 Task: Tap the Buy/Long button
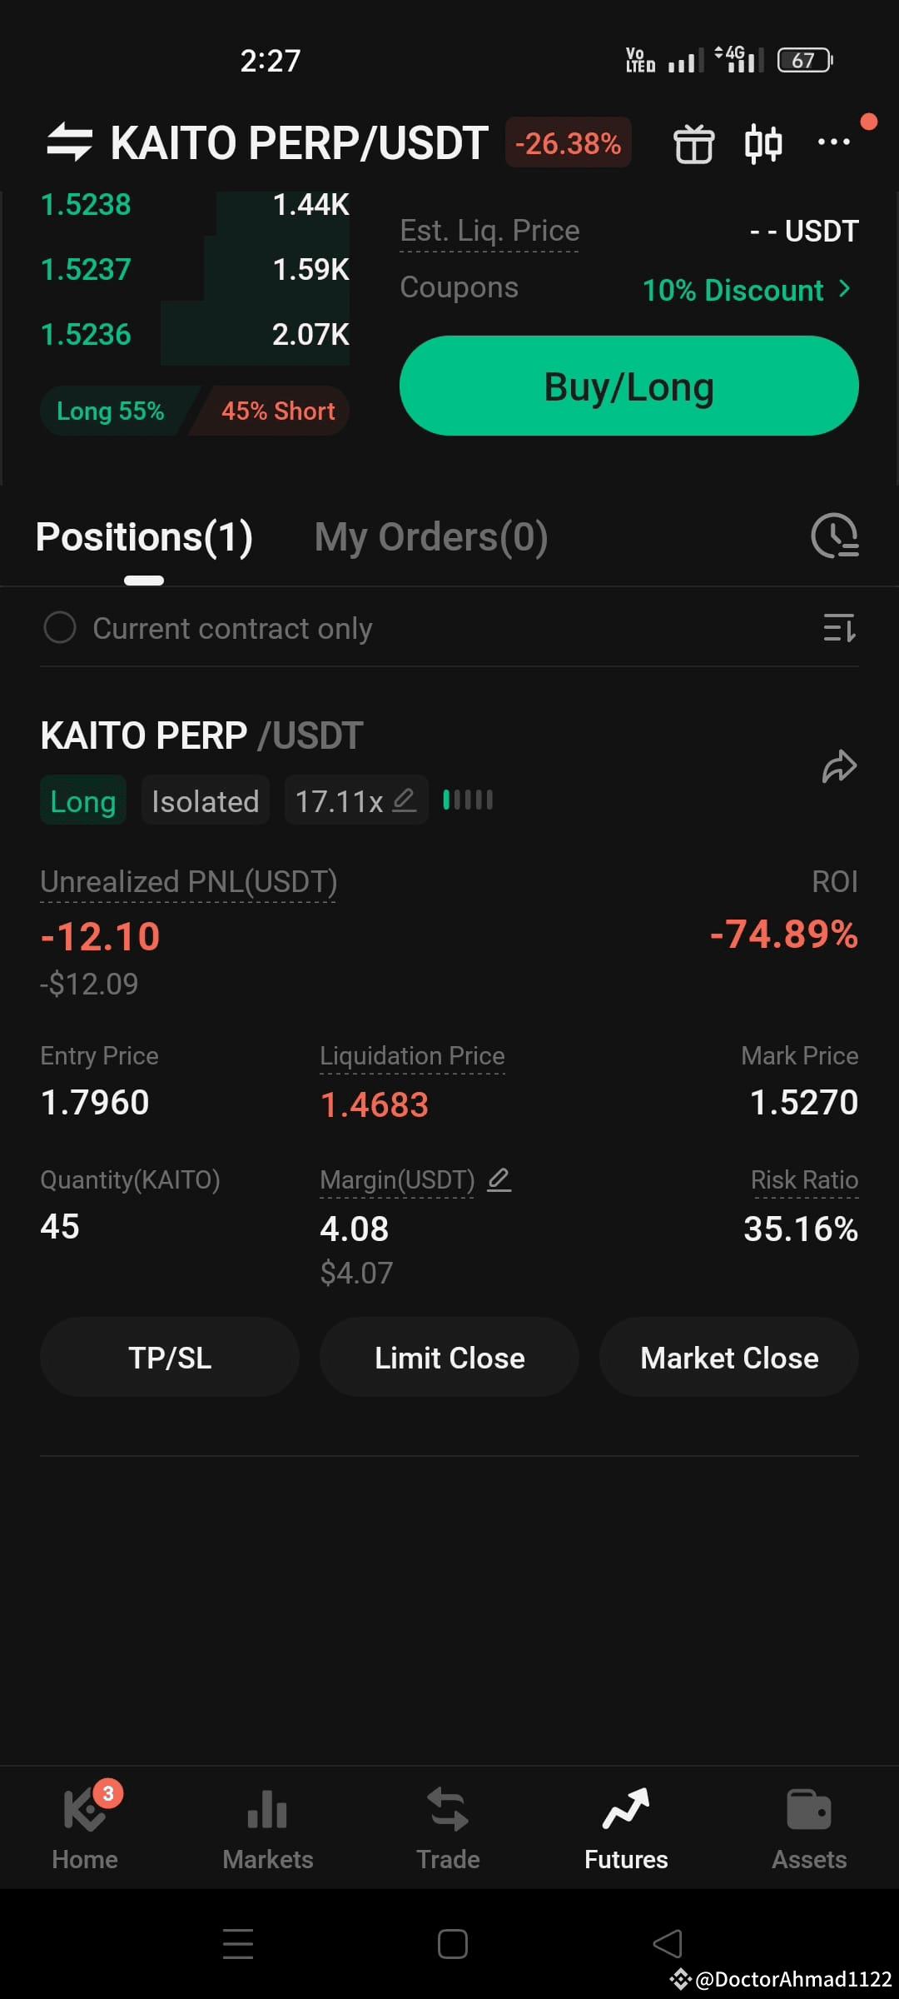629,386
